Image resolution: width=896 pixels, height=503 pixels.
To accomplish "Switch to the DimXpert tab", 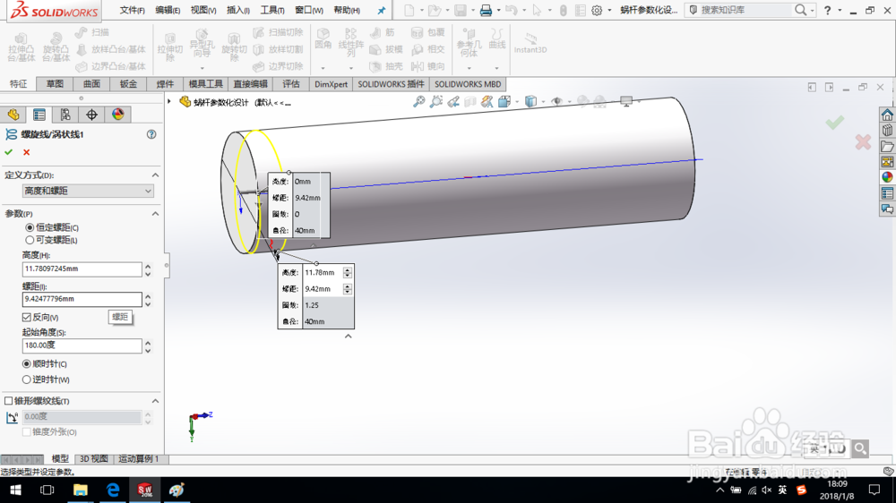I will 331,84.
